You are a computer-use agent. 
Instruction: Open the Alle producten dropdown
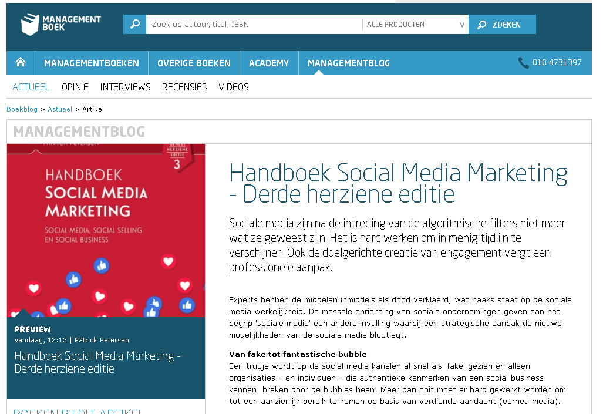(x=415, y=24)
